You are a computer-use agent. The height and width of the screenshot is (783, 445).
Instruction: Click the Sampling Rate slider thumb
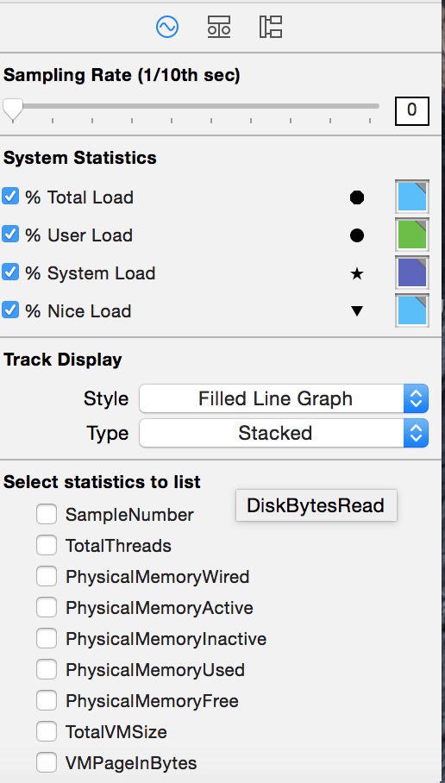point(12,109)
